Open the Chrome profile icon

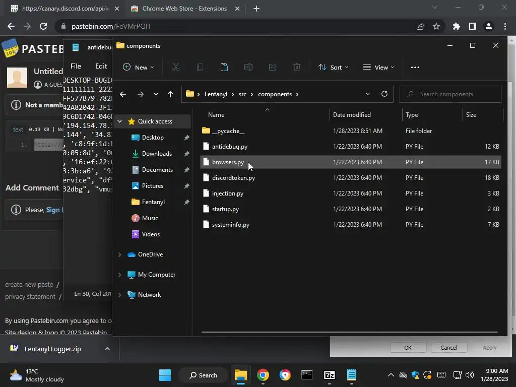[x=489, y=26]
